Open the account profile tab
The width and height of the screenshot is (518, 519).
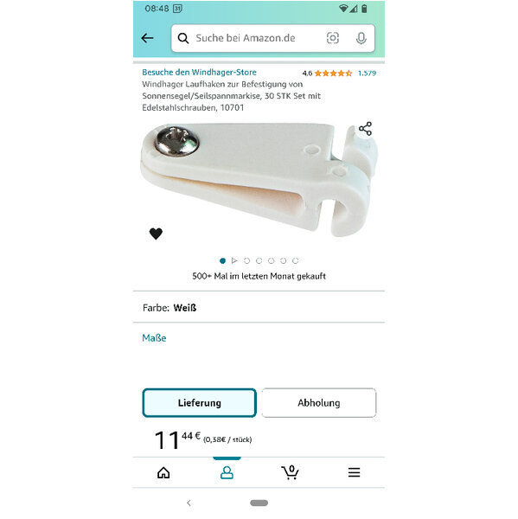tap(227, 472)
